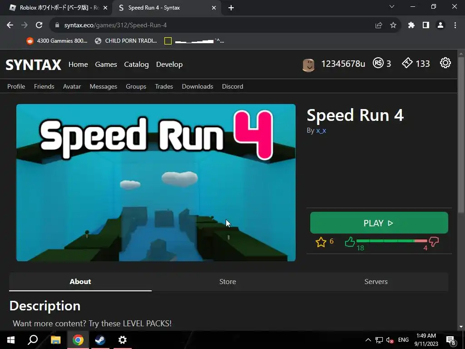Select the About tab
Image resolution: width=465 pixels, height=349 pixels.
[x=80, y=282]
